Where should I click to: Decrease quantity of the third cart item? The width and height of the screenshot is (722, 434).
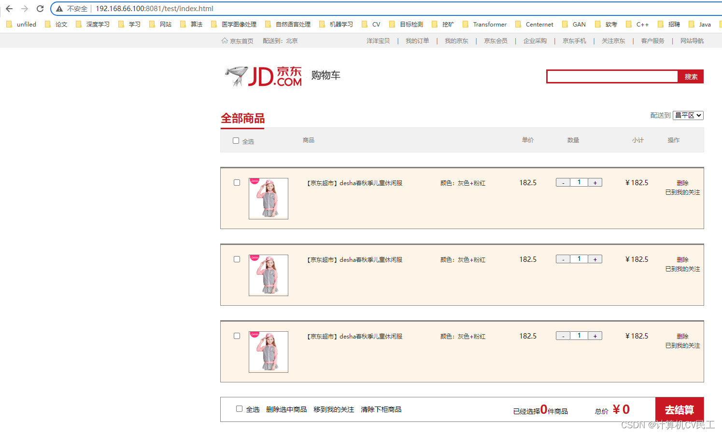[563, 336]
